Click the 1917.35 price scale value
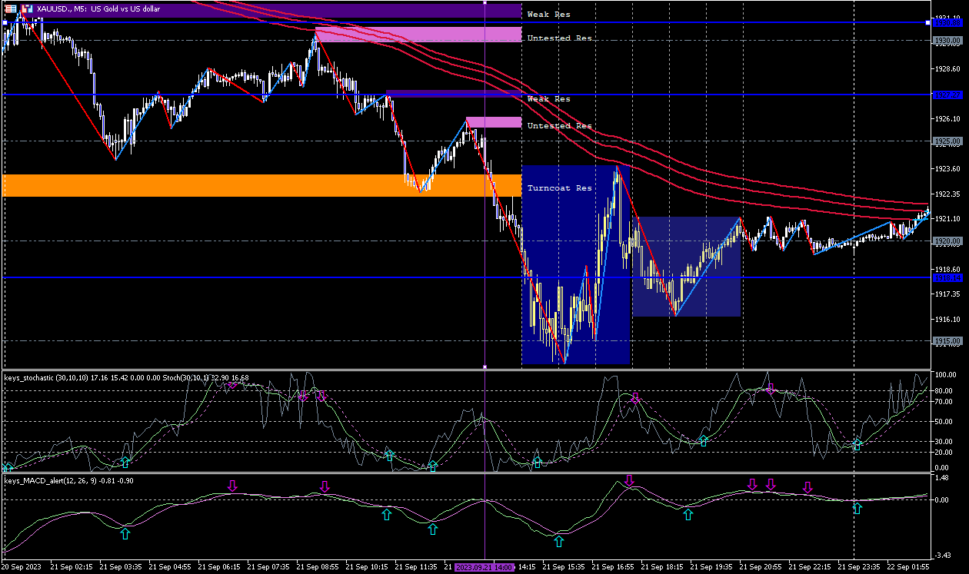969x574 pixels. tap(948, 294)
